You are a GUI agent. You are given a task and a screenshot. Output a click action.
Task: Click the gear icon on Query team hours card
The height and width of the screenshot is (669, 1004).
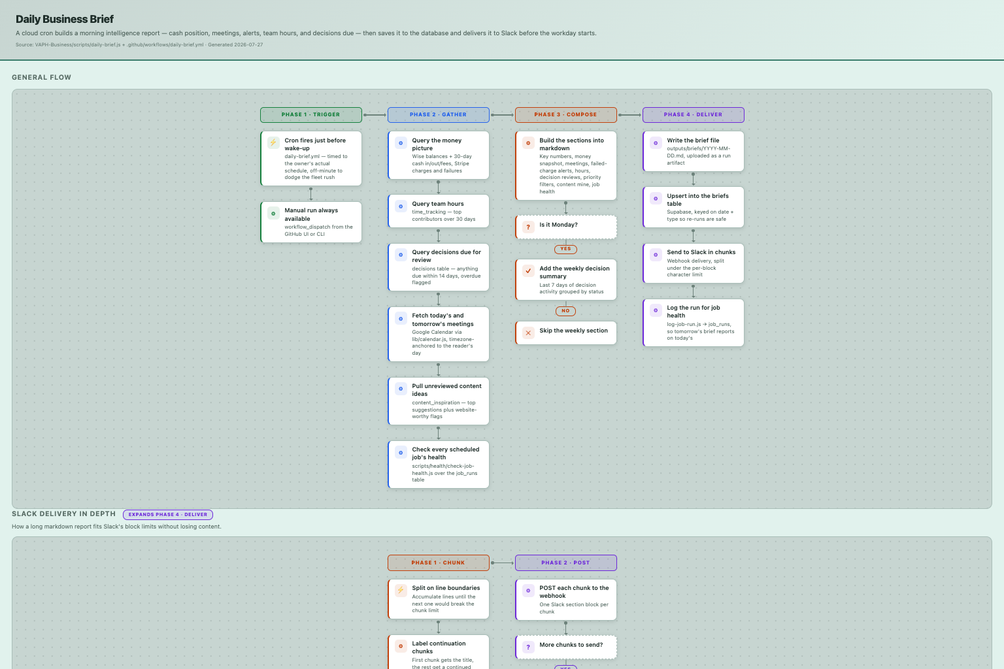(401, 206)
